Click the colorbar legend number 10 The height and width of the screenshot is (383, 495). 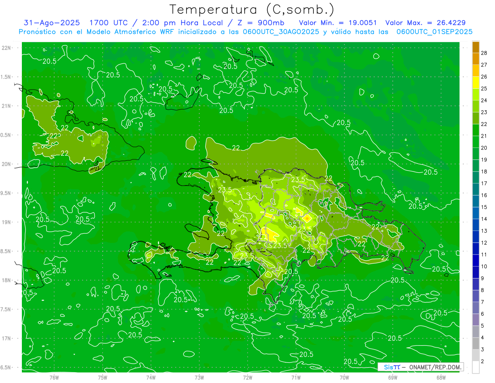point(484,266)
